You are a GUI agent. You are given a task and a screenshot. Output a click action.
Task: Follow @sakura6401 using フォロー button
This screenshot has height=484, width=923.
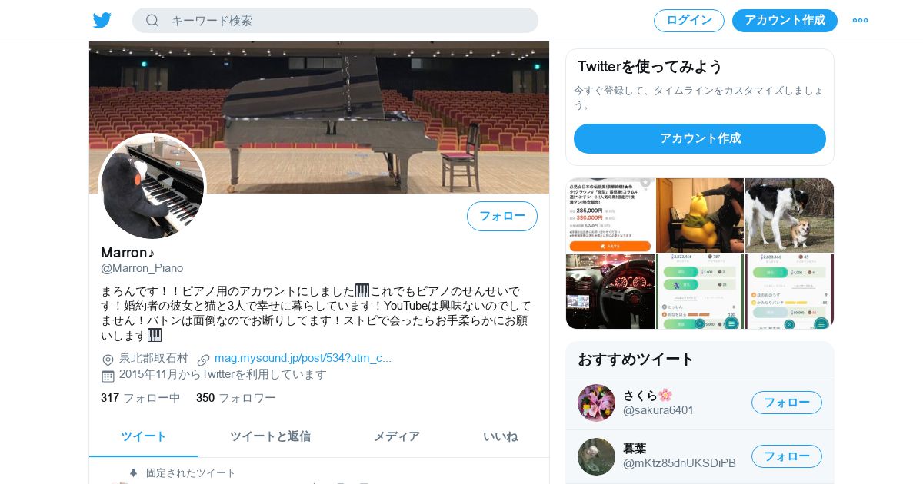click(787, 403)
